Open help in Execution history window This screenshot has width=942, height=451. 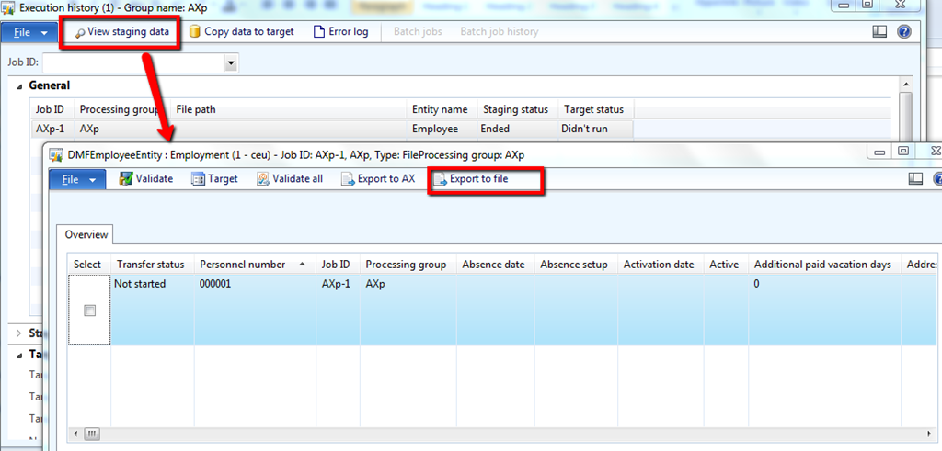(904, 32)
